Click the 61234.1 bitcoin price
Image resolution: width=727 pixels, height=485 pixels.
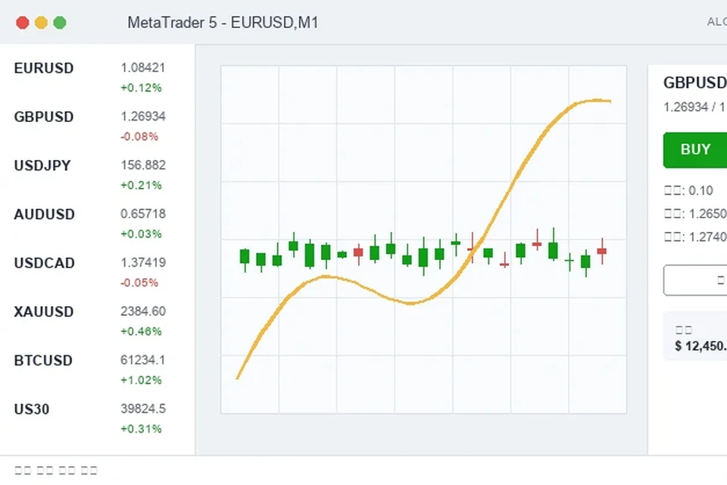(x=143, y=360)
